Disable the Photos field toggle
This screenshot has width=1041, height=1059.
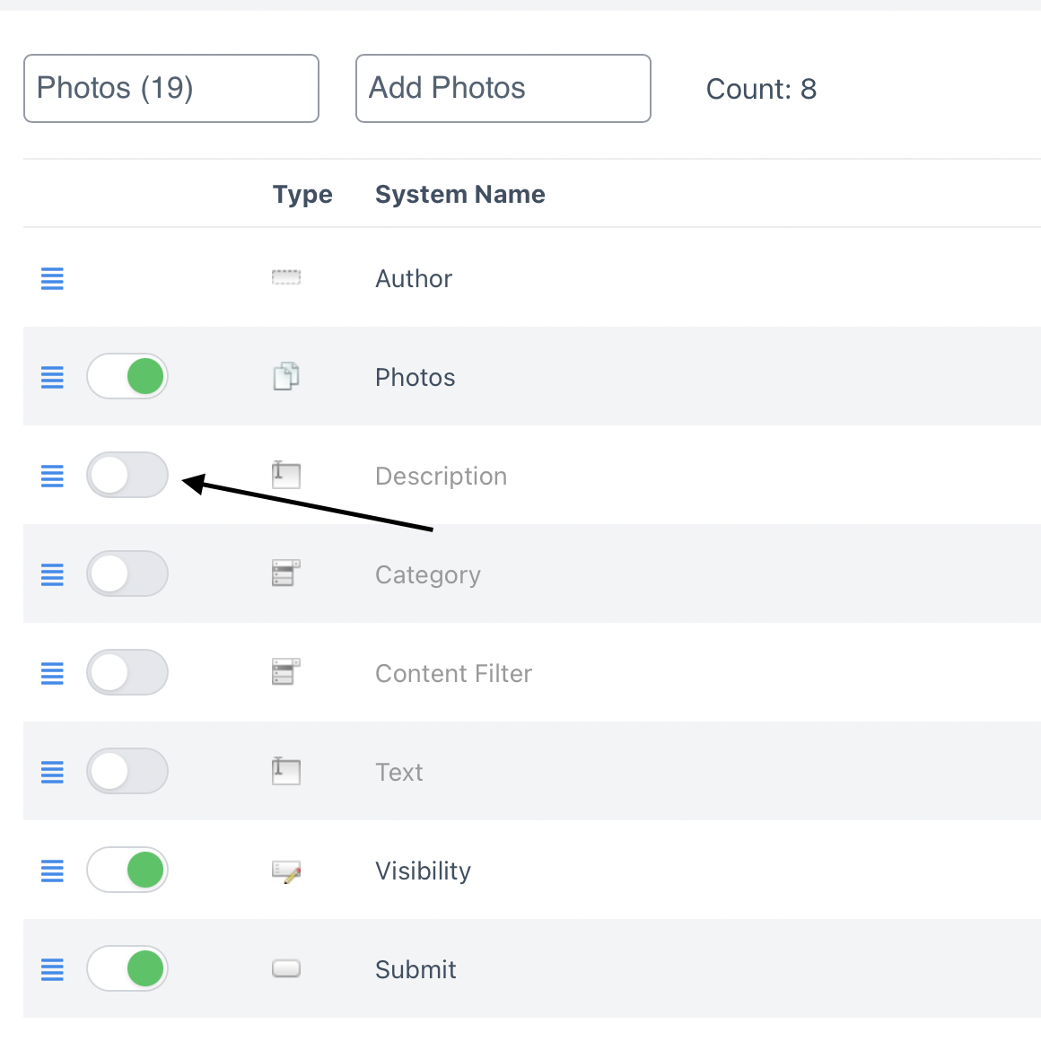(x=127, y=376)
